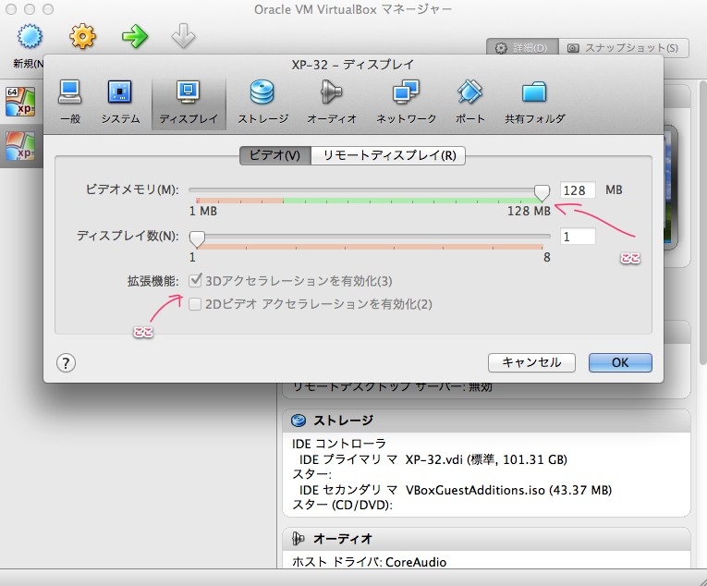Click the IDE コントローラ text
The width and height of the screenshot is (707, 586).
(339, 444)
